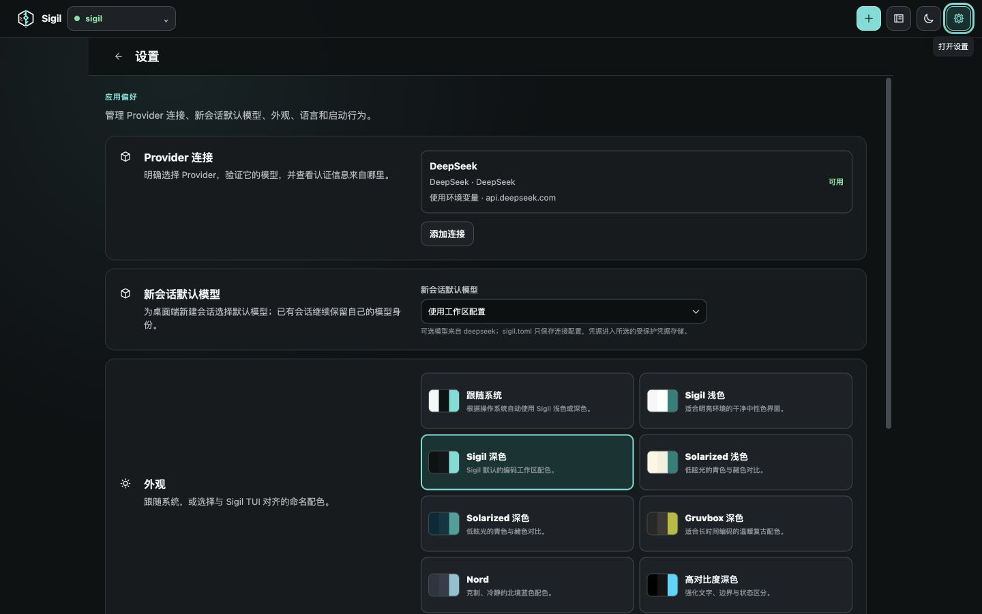Click the Gruvbox 深色 color swatch preview
The image size is (982, 614).
click(662, 523)
